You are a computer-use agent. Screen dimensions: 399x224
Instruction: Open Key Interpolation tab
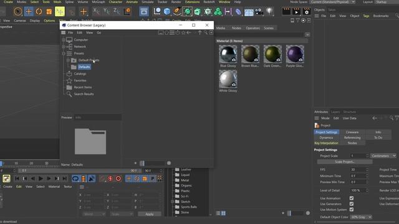coord(326,143)
